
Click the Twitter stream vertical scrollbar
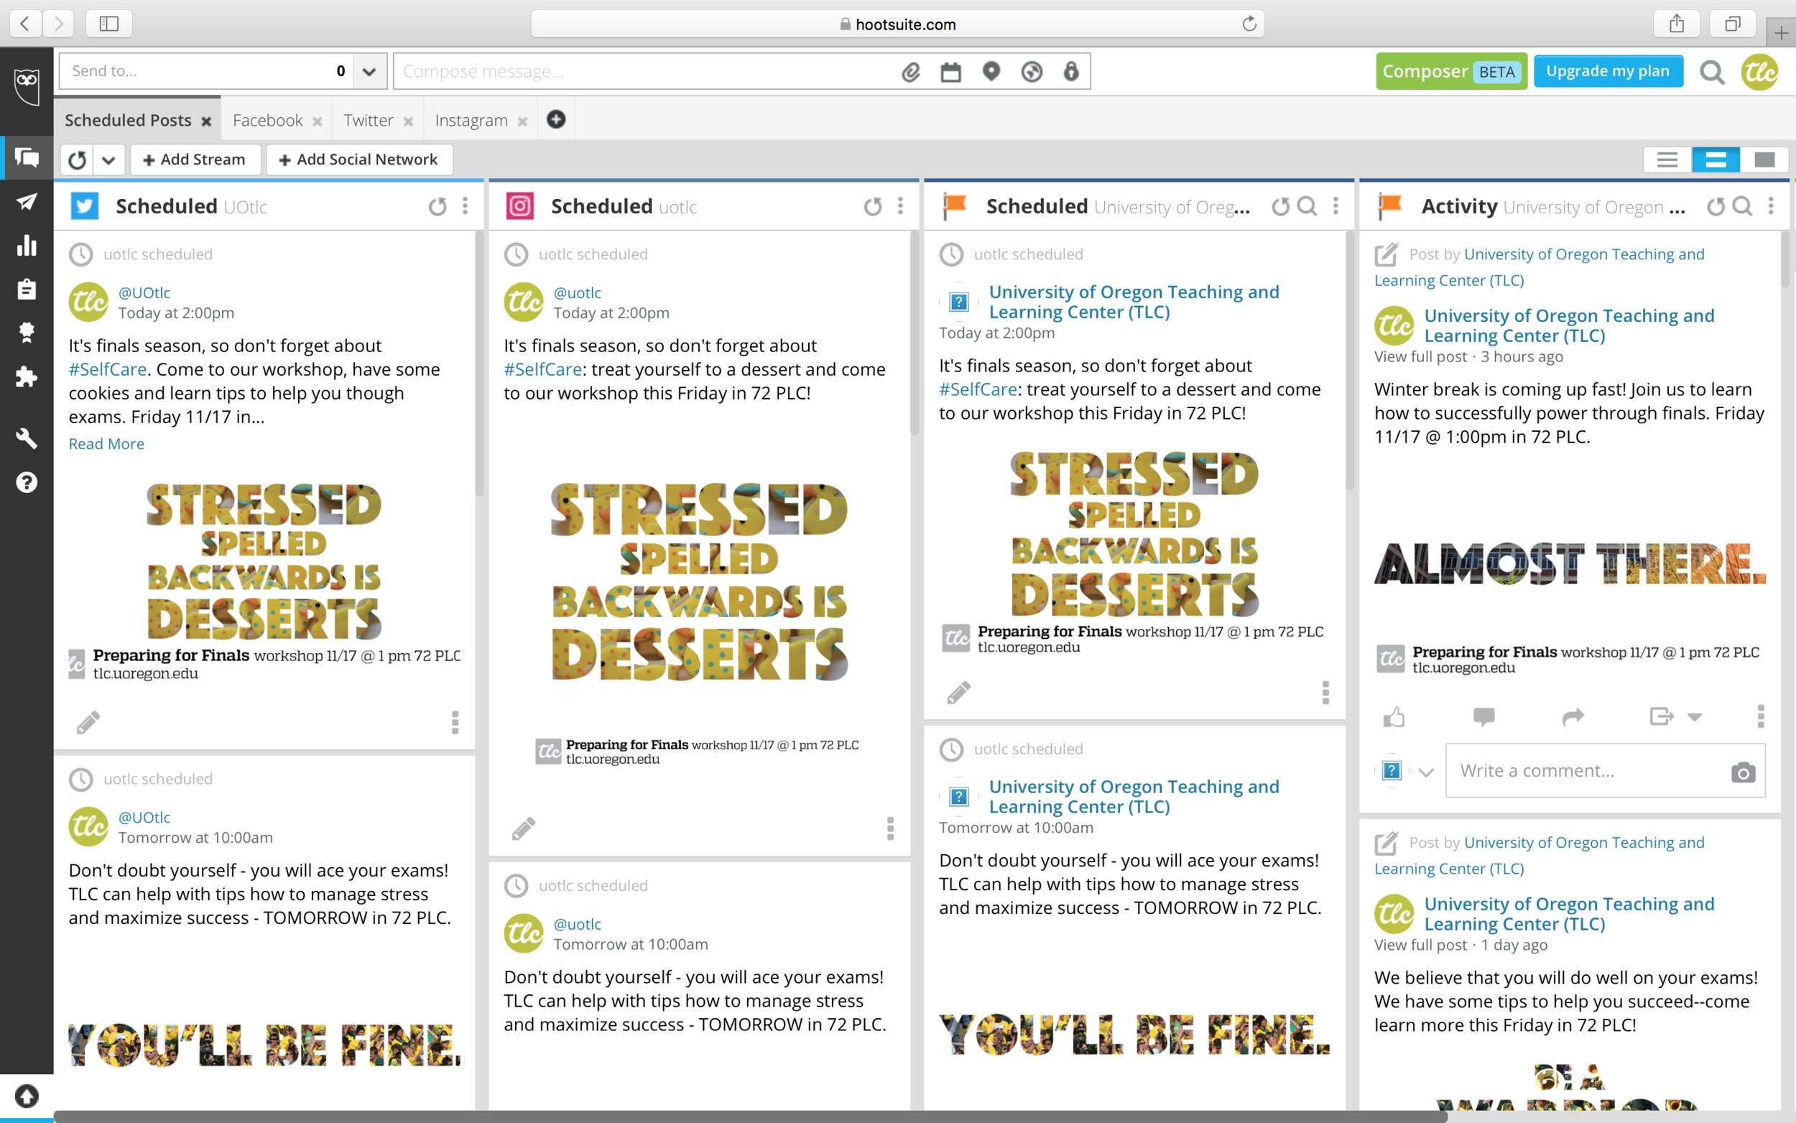(480, 364)
